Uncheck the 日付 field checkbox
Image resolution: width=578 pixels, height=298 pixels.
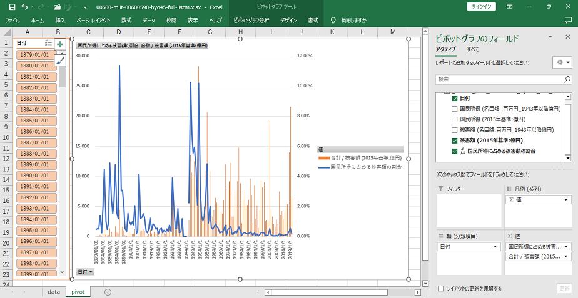point(455,99)
